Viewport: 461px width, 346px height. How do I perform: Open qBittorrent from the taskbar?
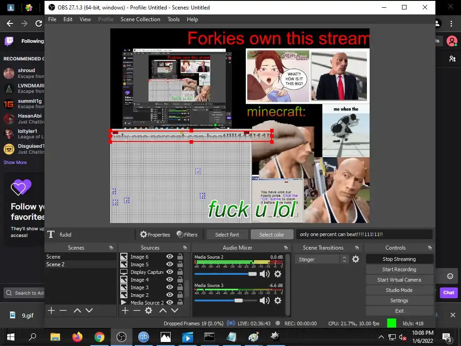(144, 337)
